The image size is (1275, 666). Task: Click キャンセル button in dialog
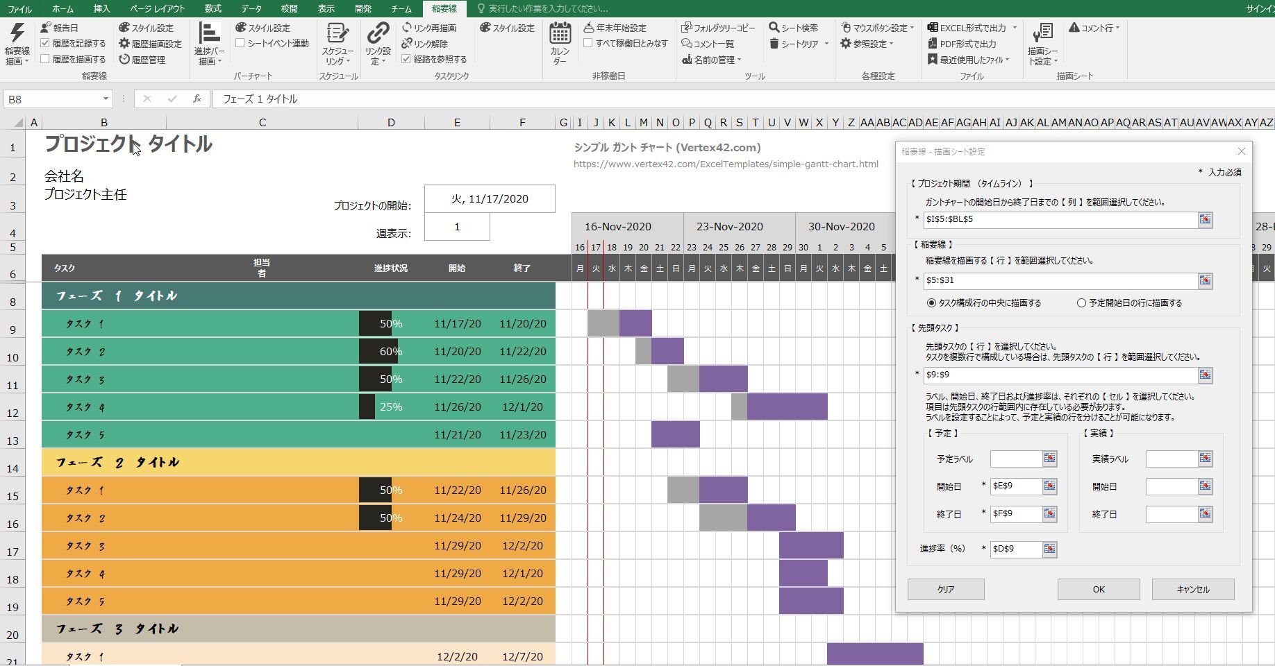coord(1193,589)
